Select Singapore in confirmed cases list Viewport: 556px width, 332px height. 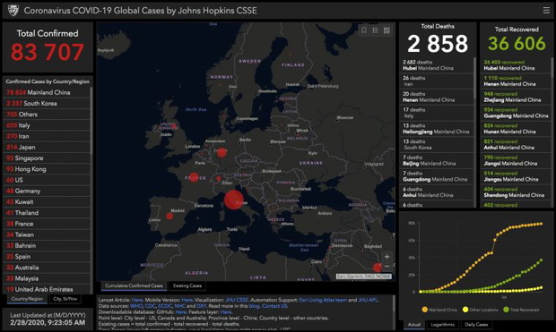pyautogui.click(x=47, y=158)
